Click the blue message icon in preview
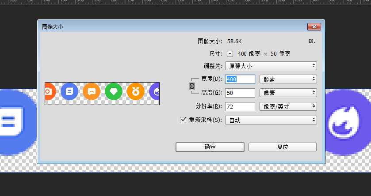This screenshot has height=196, width=371. click(69, 91)
